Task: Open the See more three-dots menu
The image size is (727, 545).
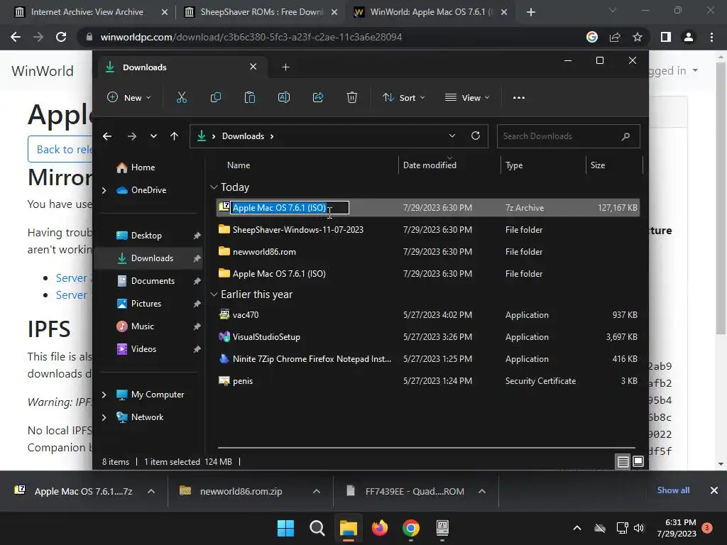Action: point(519,98)
